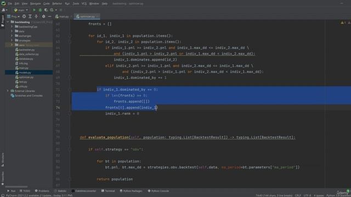Open the Statistic tool window
Image resolution: width=351 pixels, height=197 pixels.
pyautogui.click(x=60, y=191)
